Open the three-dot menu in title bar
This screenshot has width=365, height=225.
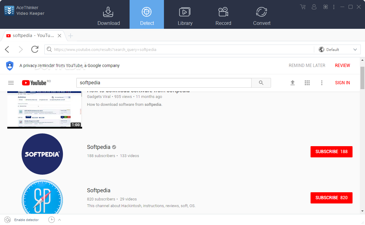coord(334,7)
